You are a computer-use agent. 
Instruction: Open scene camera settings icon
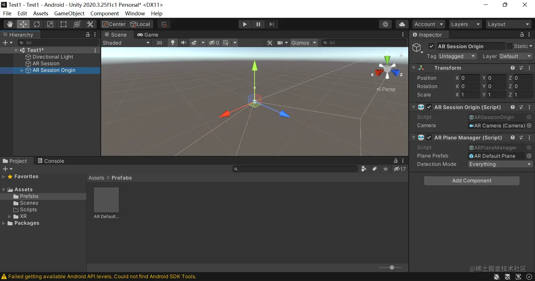(280, 43)
